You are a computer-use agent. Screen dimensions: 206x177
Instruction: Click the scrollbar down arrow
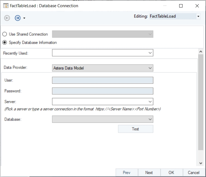pos(201,163)
